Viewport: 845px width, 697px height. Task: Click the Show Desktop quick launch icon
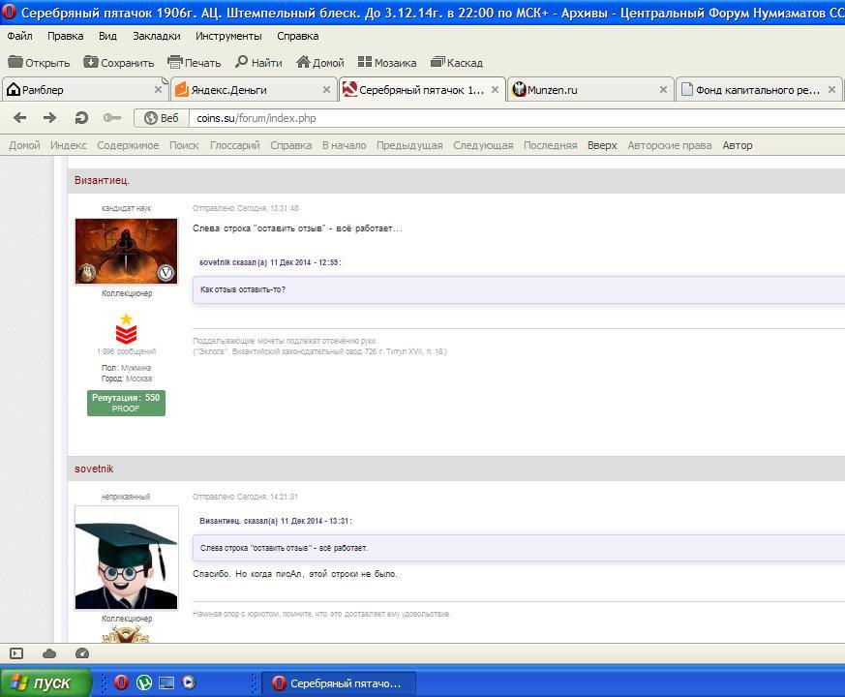(x=166, y=683)
